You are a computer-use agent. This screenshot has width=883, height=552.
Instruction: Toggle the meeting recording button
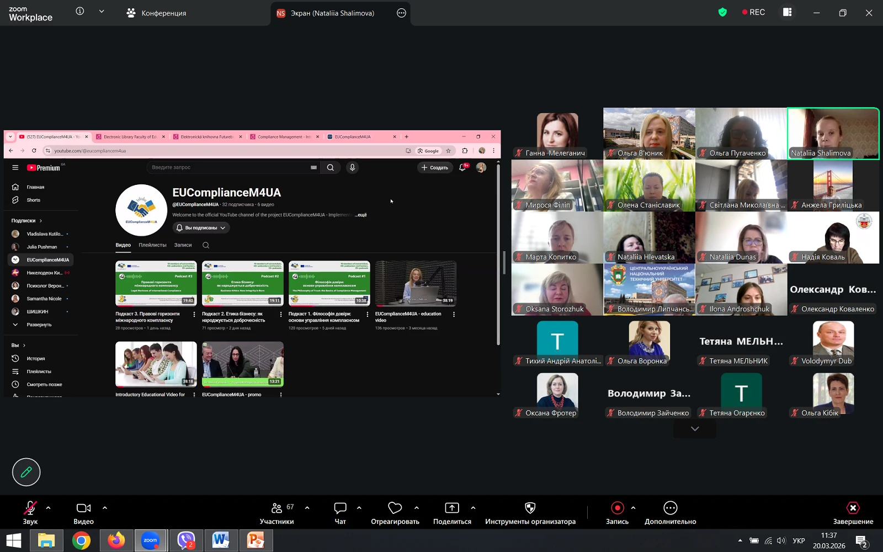tap(617, 508)
